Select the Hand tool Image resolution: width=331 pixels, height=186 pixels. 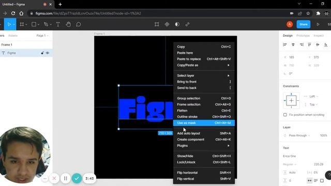tap(68, 24)
